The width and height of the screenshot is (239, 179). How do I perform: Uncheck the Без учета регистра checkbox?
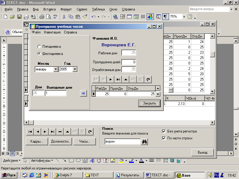164,131
